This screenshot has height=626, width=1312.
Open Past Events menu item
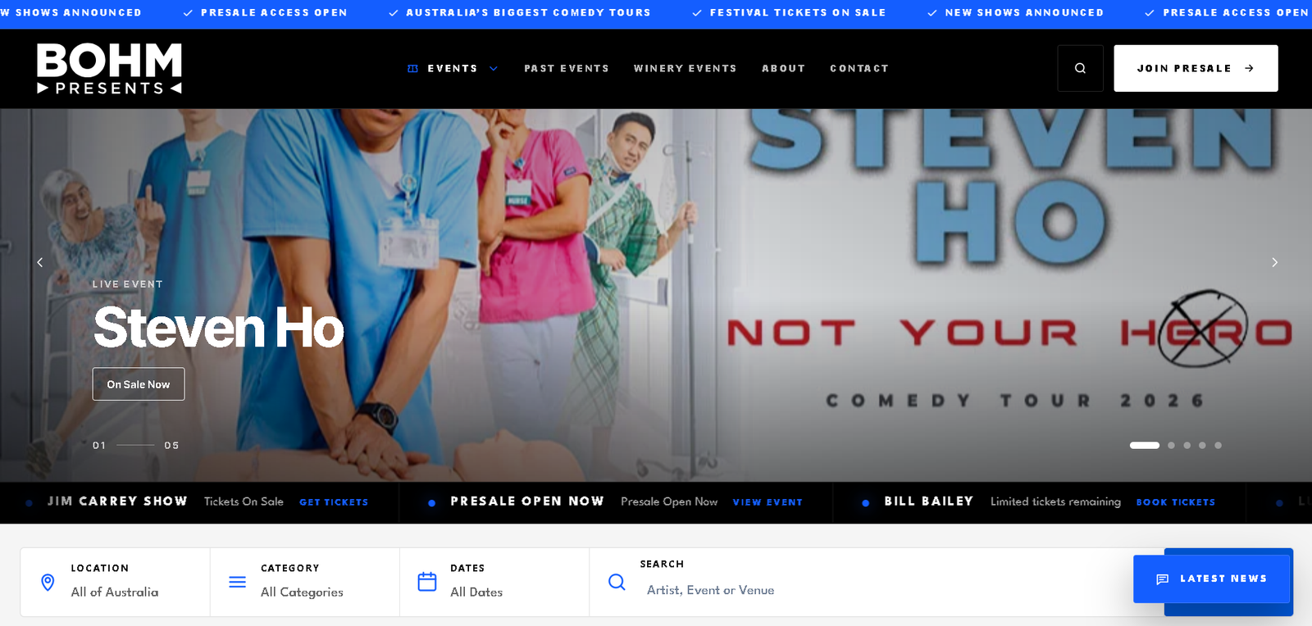[567, 69]
